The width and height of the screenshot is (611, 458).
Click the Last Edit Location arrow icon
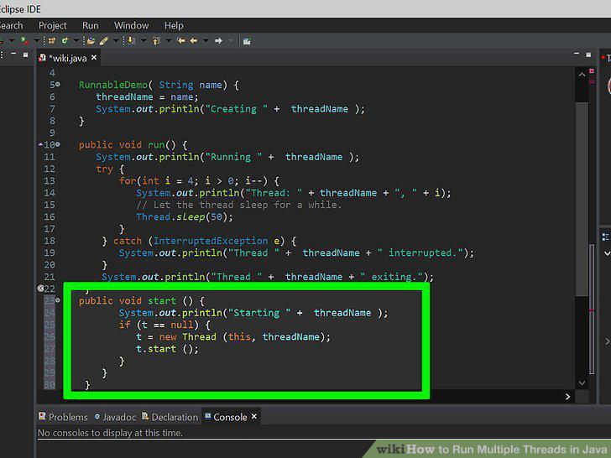click(x=180, y=40)
